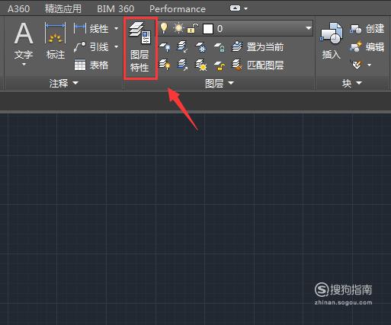Expand the Leader (引线) dropdown arrow
This screenshot has width=391, height=325.
click(116, 46)
